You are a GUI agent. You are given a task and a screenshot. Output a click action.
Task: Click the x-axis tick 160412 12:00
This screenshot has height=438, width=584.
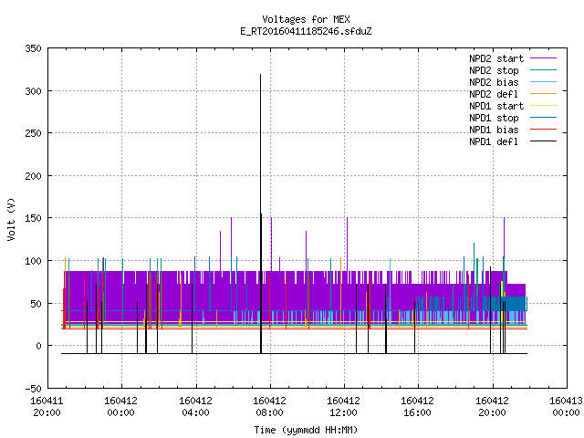[343, 407]
